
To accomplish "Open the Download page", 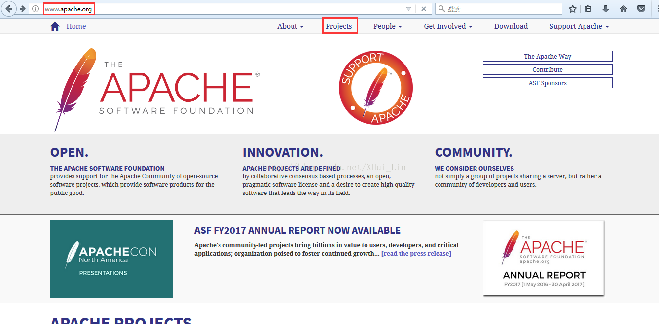I will 511,26.
